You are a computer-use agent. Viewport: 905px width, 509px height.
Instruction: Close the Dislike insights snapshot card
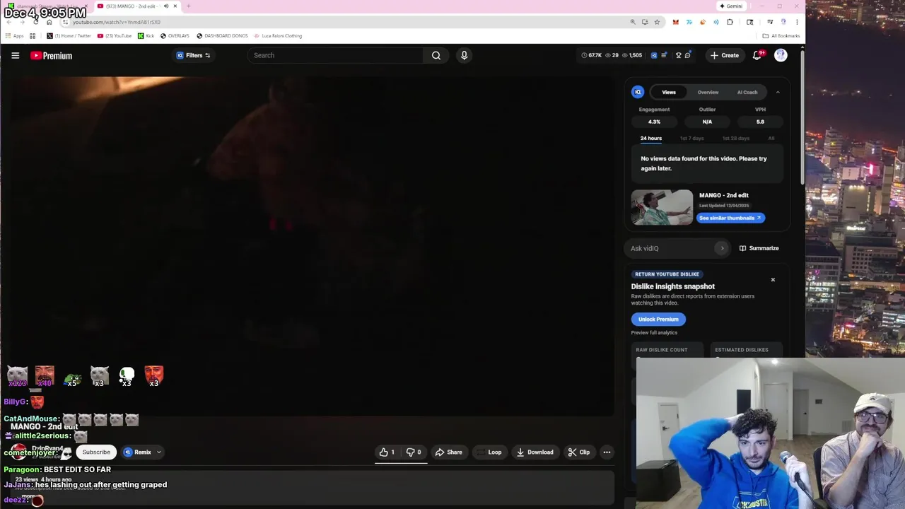pyautogui.click(x=773, y=280)
